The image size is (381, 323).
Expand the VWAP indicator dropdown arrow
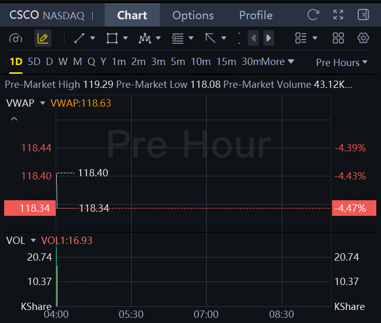pyautogui.click(x=43, y=103)
